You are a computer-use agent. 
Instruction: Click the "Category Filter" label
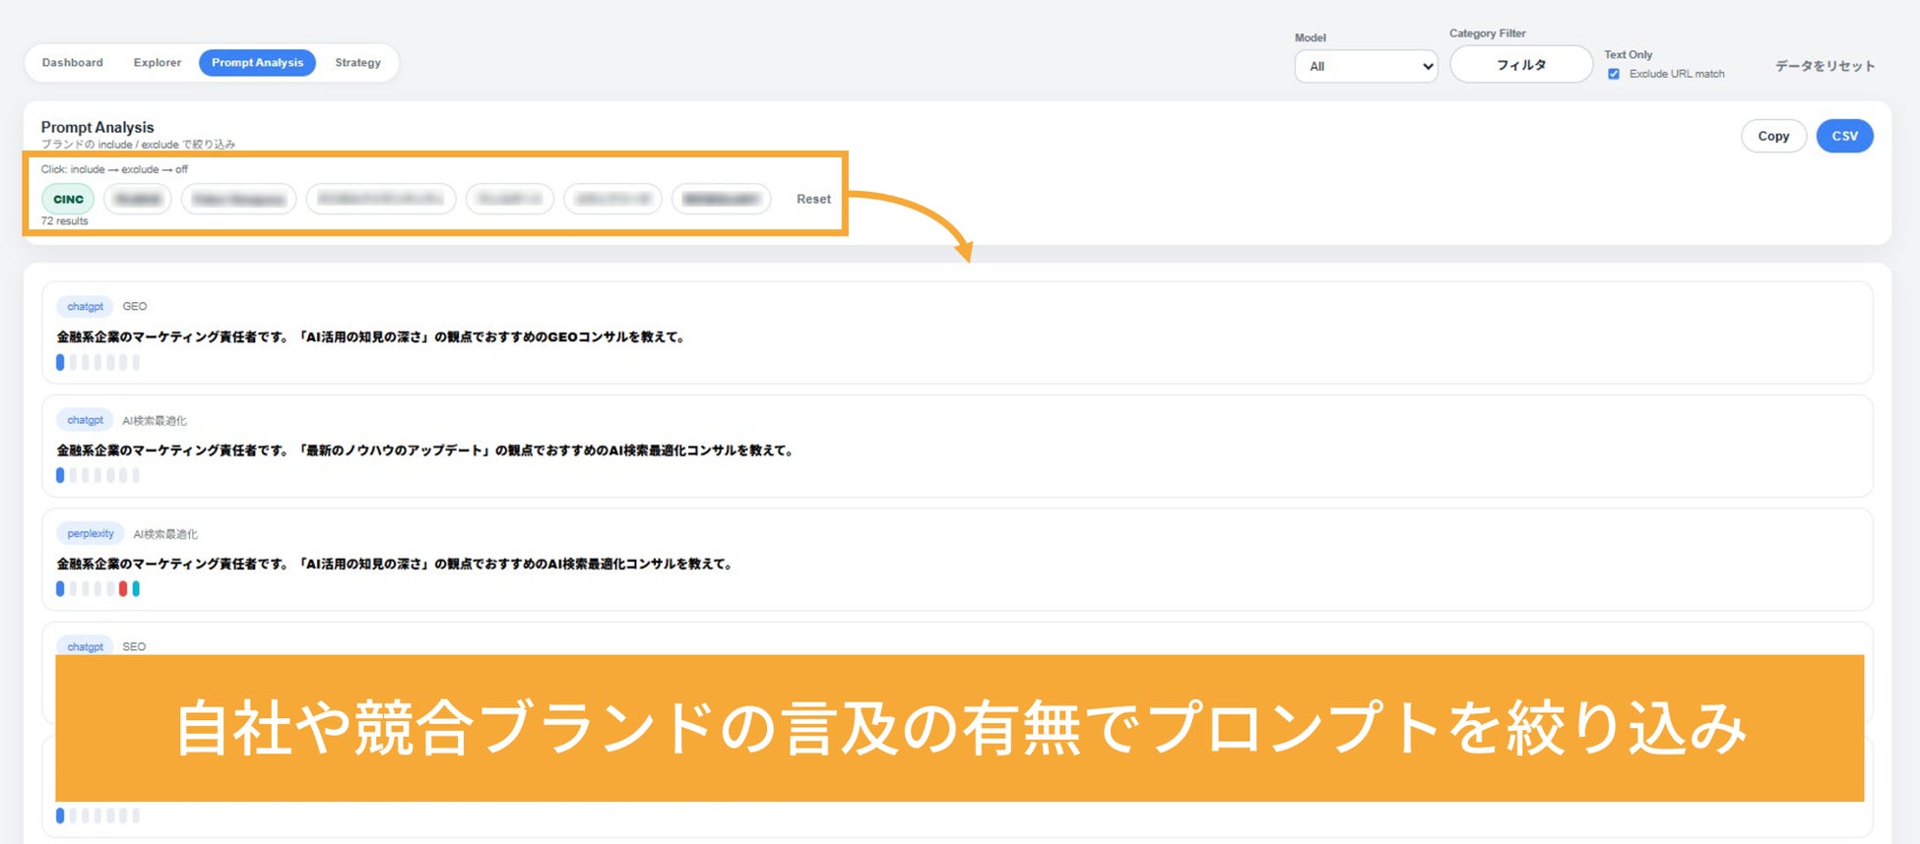[1487, 33]
